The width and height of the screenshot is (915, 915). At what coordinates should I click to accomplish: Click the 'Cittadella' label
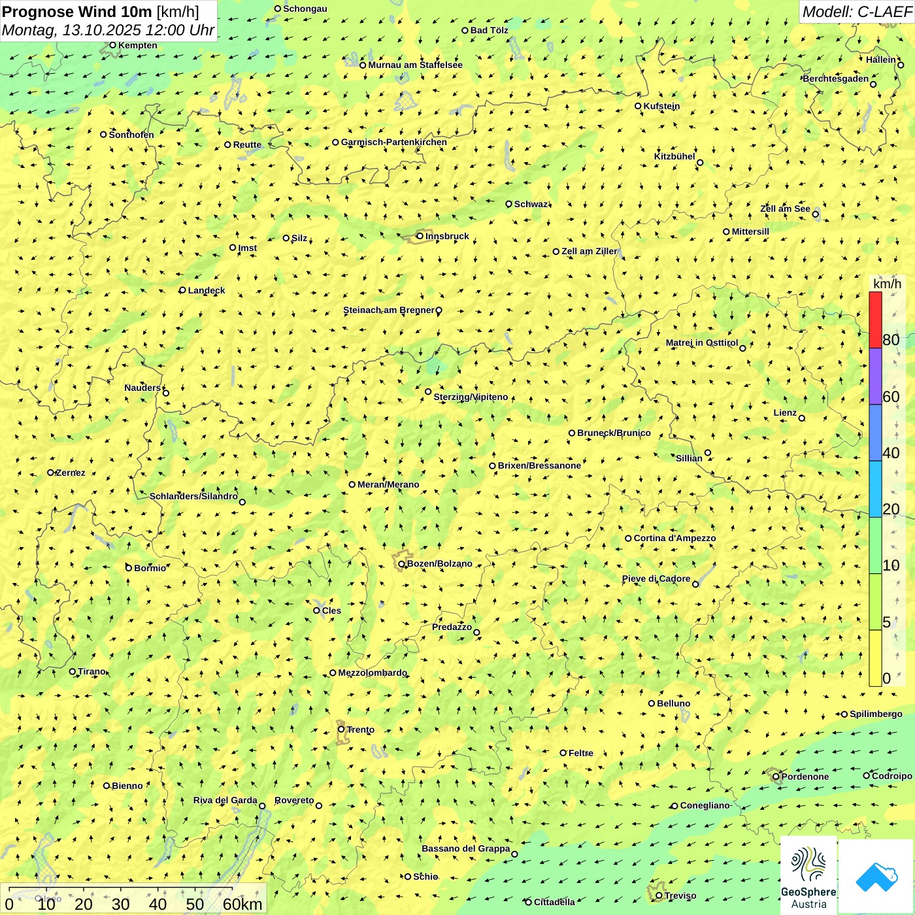click(x=554, y=902)
